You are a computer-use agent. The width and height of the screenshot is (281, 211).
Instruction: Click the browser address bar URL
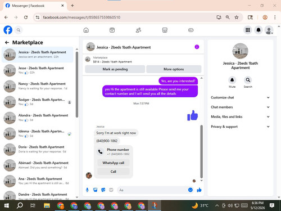point(81,17)
